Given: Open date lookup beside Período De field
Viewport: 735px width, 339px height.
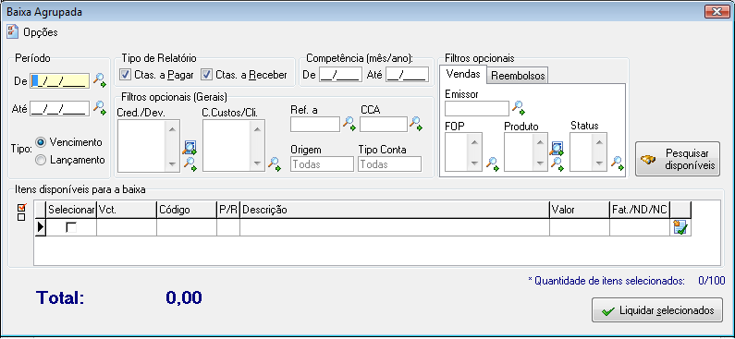Looking at the screenshot, I should pos(99,79).
